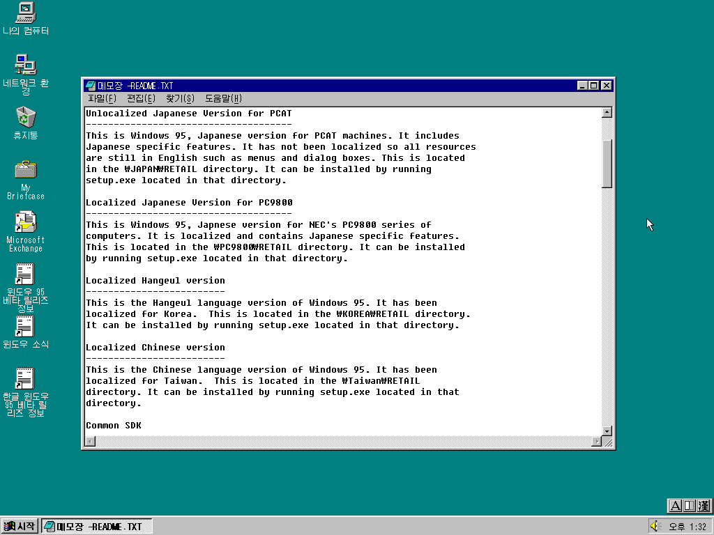Image resolution: width=714 pixels, height=535 pixels.
Task: Open the 도움말(H) menu
Action: 223,98
